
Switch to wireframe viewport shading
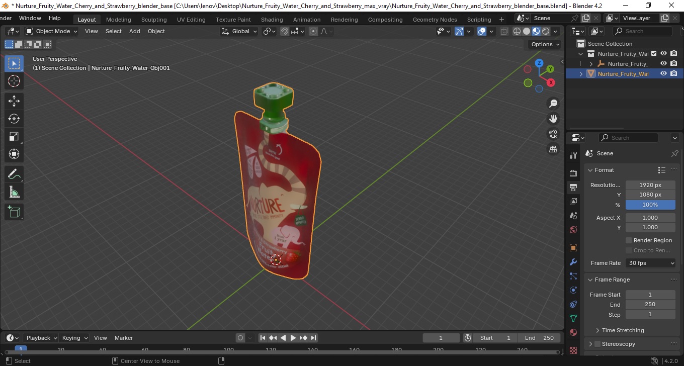pos(517,31)
